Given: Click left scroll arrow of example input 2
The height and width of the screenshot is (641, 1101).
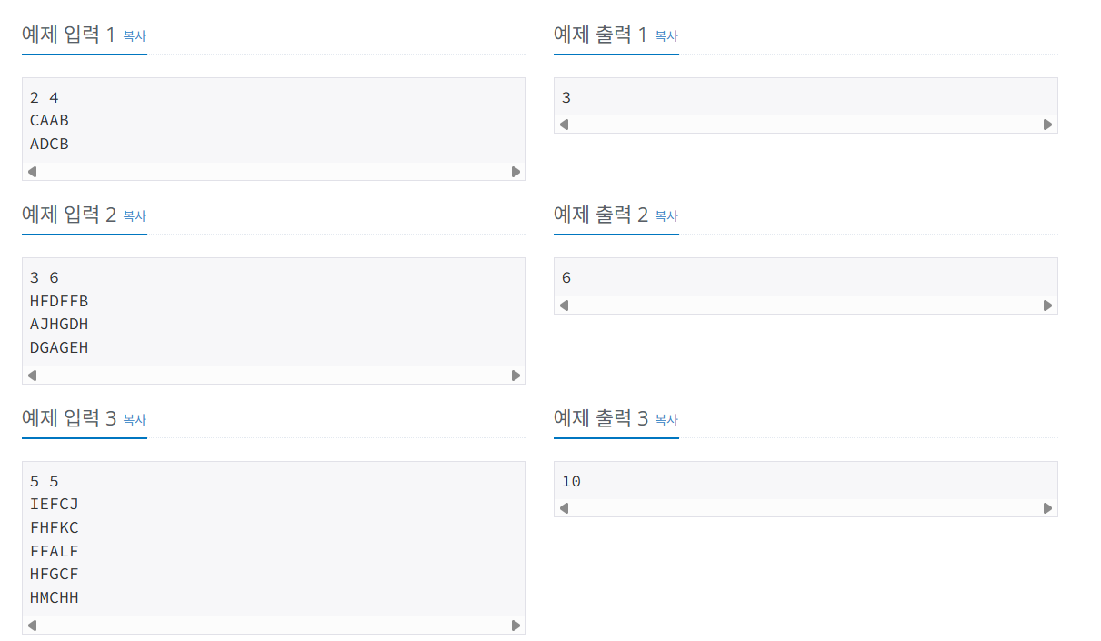Looking at the screenshot, I should pyautogui.click(x=33, y=376).
